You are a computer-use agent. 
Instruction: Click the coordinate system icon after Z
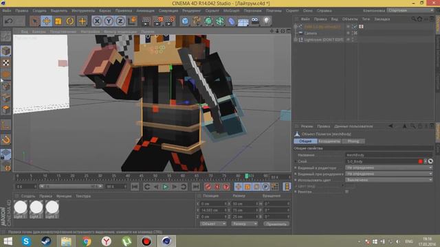coord(132,21)
